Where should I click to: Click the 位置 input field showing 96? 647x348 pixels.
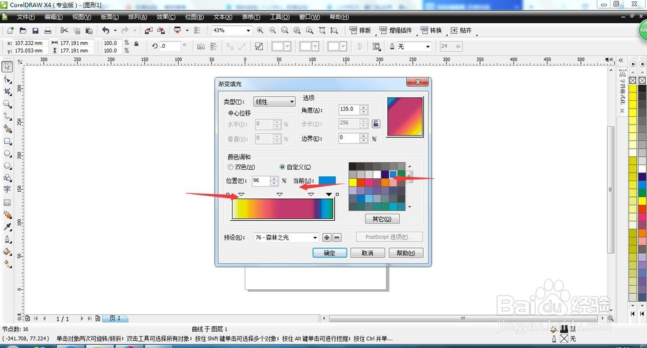[261, 181]
